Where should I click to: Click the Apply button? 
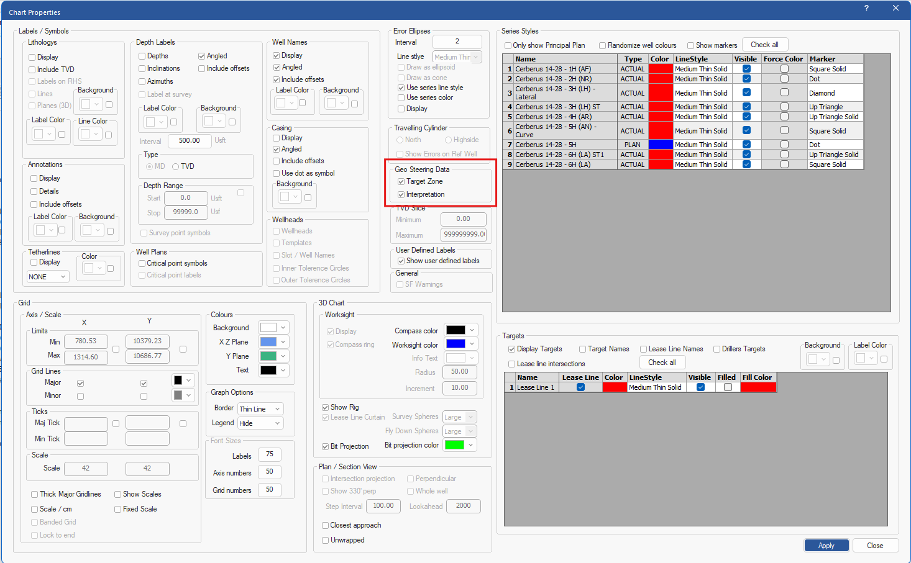tap(826, 546)
